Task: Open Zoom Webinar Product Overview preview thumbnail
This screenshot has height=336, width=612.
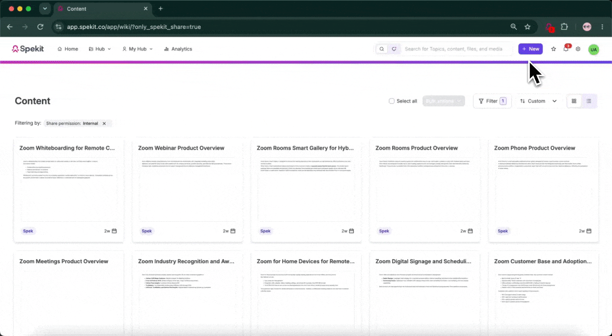Action: pos(188,189)
